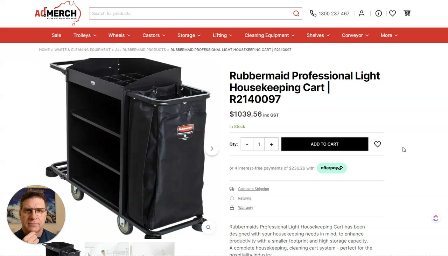
Task: Show next product image with arrow
Action: point(211,148)
